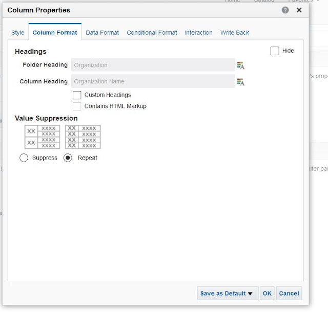Enable Custom Headings checkbox
This screenshot has width=328, height=313.
click(x=77, y=95)
